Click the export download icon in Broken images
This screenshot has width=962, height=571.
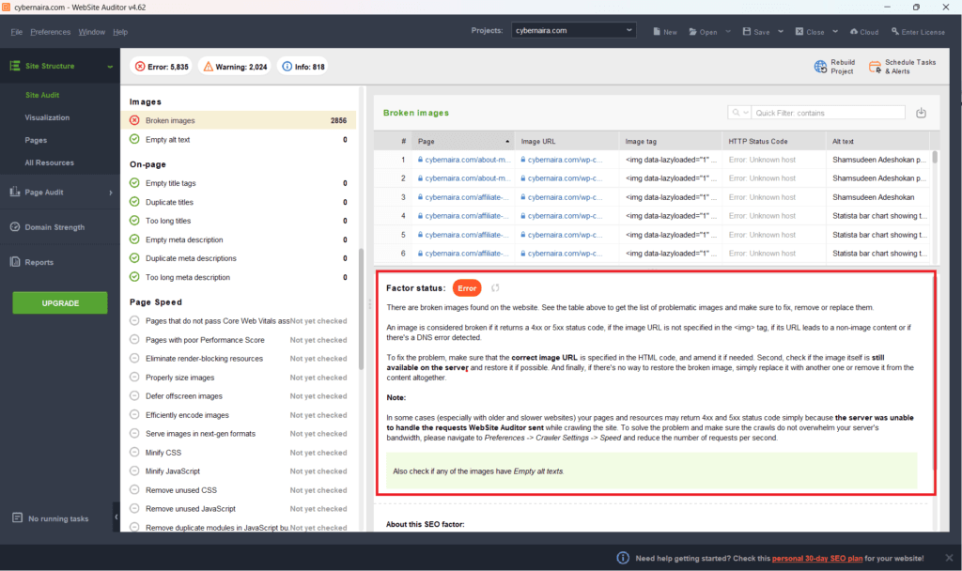point(921,113)
